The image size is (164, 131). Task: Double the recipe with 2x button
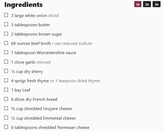(147, 4)
